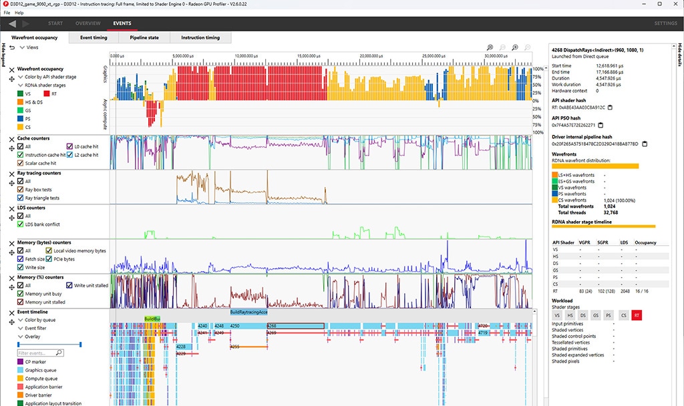Click the back navigation arrow

pos(13,23)
